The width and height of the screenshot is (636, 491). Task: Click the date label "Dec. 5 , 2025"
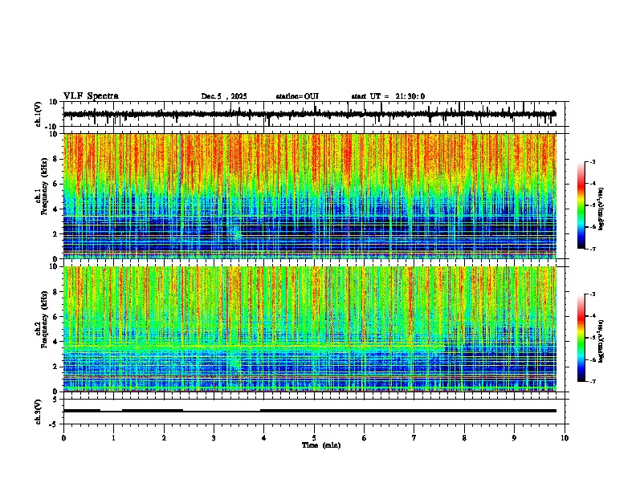tap(224, 96)
